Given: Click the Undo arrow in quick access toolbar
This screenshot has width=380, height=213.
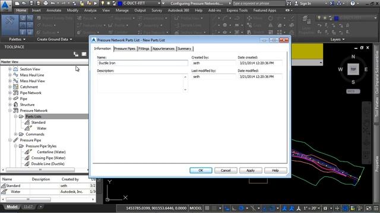Looking at the screenshot, I should (x=53, y=4).
